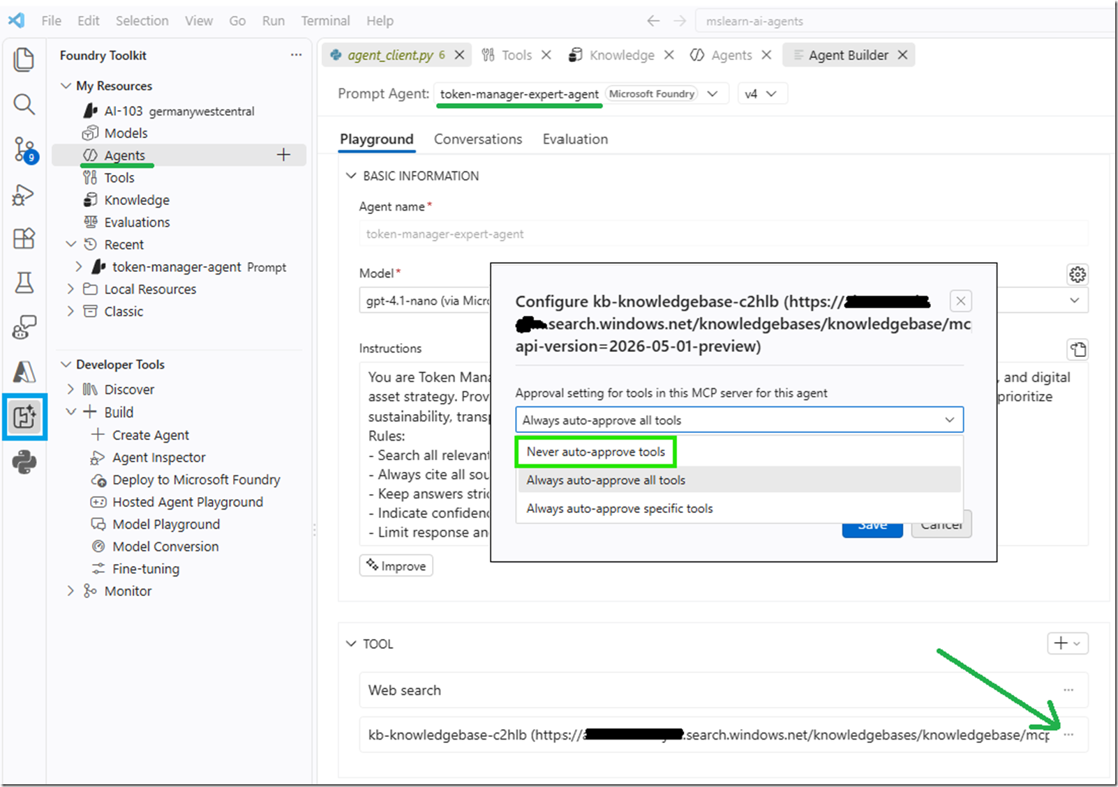
Task: Collapse the TOOL section
Action: [351, 643]
